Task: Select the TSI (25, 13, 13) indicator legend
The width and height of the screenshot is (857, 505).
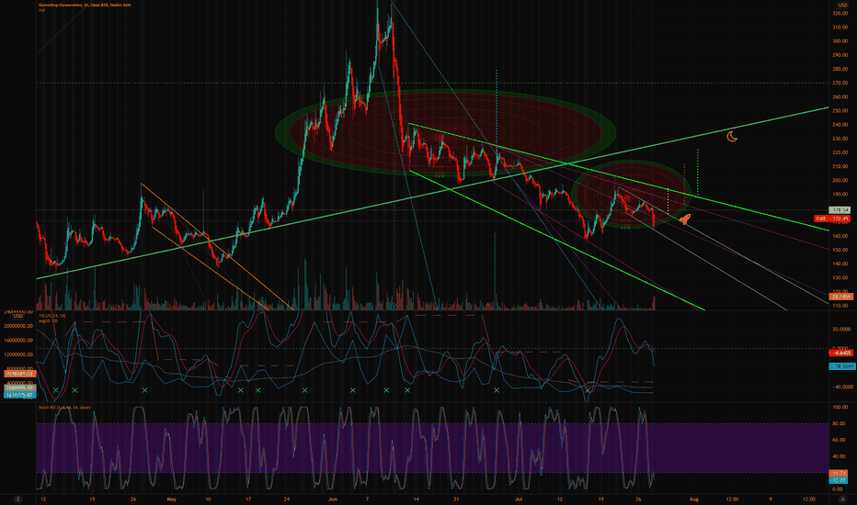Action: 51,316
